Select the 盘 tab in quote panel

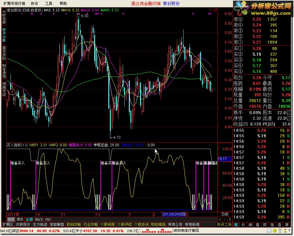click(257, 225)
